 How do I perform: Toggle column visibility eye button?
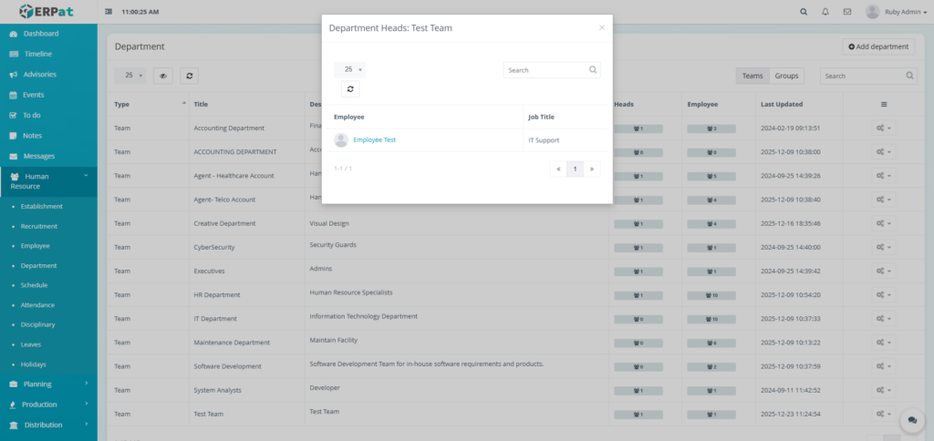tap(163, 77)
